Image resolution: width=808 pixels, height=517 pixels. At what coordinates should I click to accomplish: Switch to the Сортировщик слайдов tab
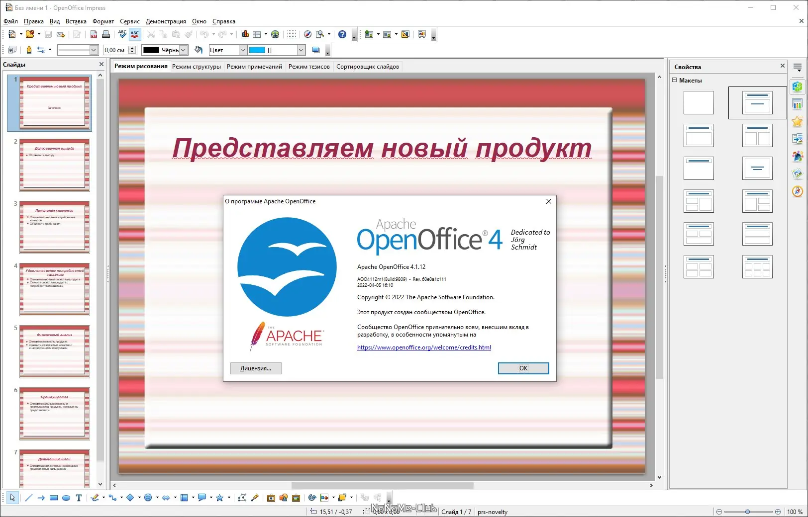pos(368,67)
